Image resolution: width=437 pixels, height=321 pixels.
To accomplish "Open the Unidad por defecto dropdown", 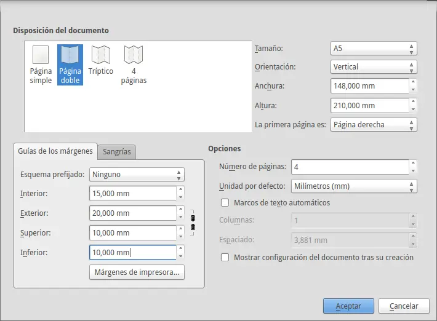I will coord(354,186).
